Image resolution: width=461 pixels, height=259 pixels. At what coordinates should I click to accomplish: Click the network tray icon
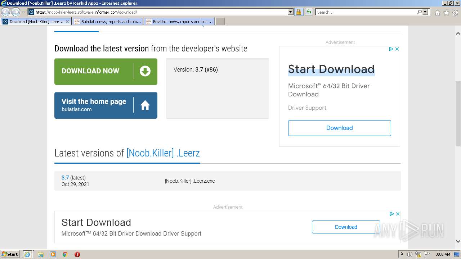pos(418,254)
